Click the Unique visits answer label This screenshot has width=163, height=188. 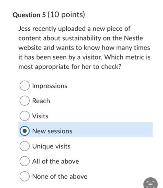[x=51, y=146]
